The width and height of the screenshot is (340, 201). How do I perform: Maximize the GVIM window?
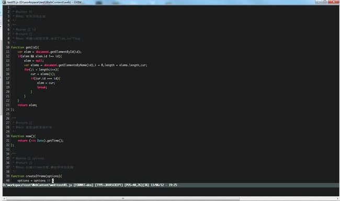click(325, 2)
